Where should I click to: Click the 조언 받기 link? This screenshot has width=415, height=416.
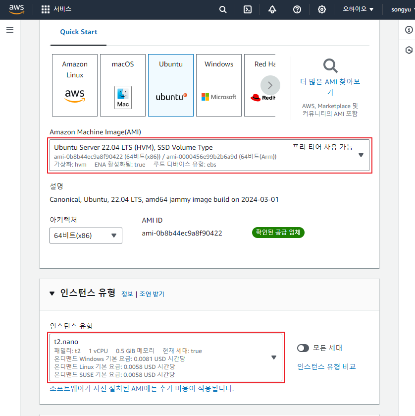[x=152, y=294]
